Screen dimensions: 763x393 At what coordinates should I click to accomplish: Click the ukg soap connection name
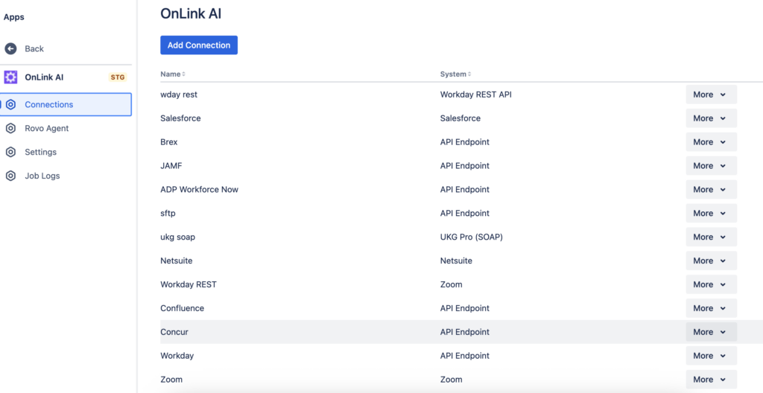tap(178, 237)
